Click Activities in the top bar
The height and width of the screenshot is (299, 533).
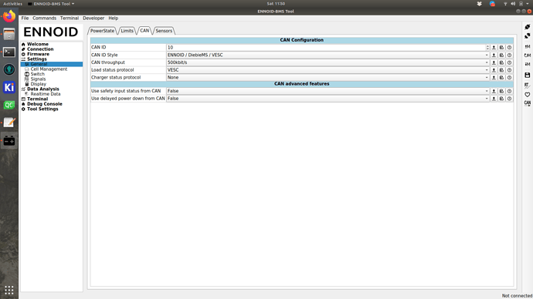12,4
